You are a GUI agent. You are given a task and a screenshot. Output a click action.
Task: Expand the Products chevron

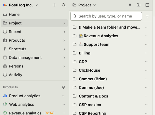[64, 41]
